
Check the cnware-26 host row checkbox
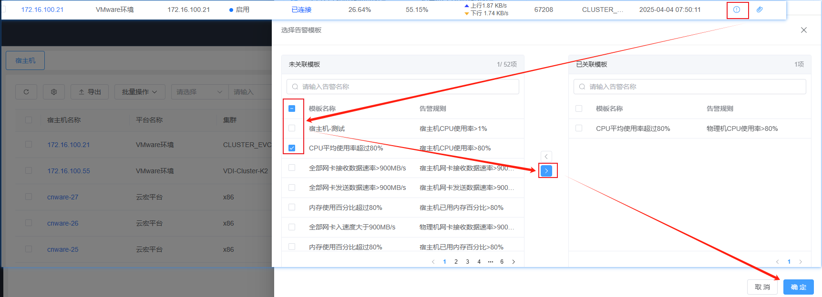pyautogui.click(x=29, y=223)
